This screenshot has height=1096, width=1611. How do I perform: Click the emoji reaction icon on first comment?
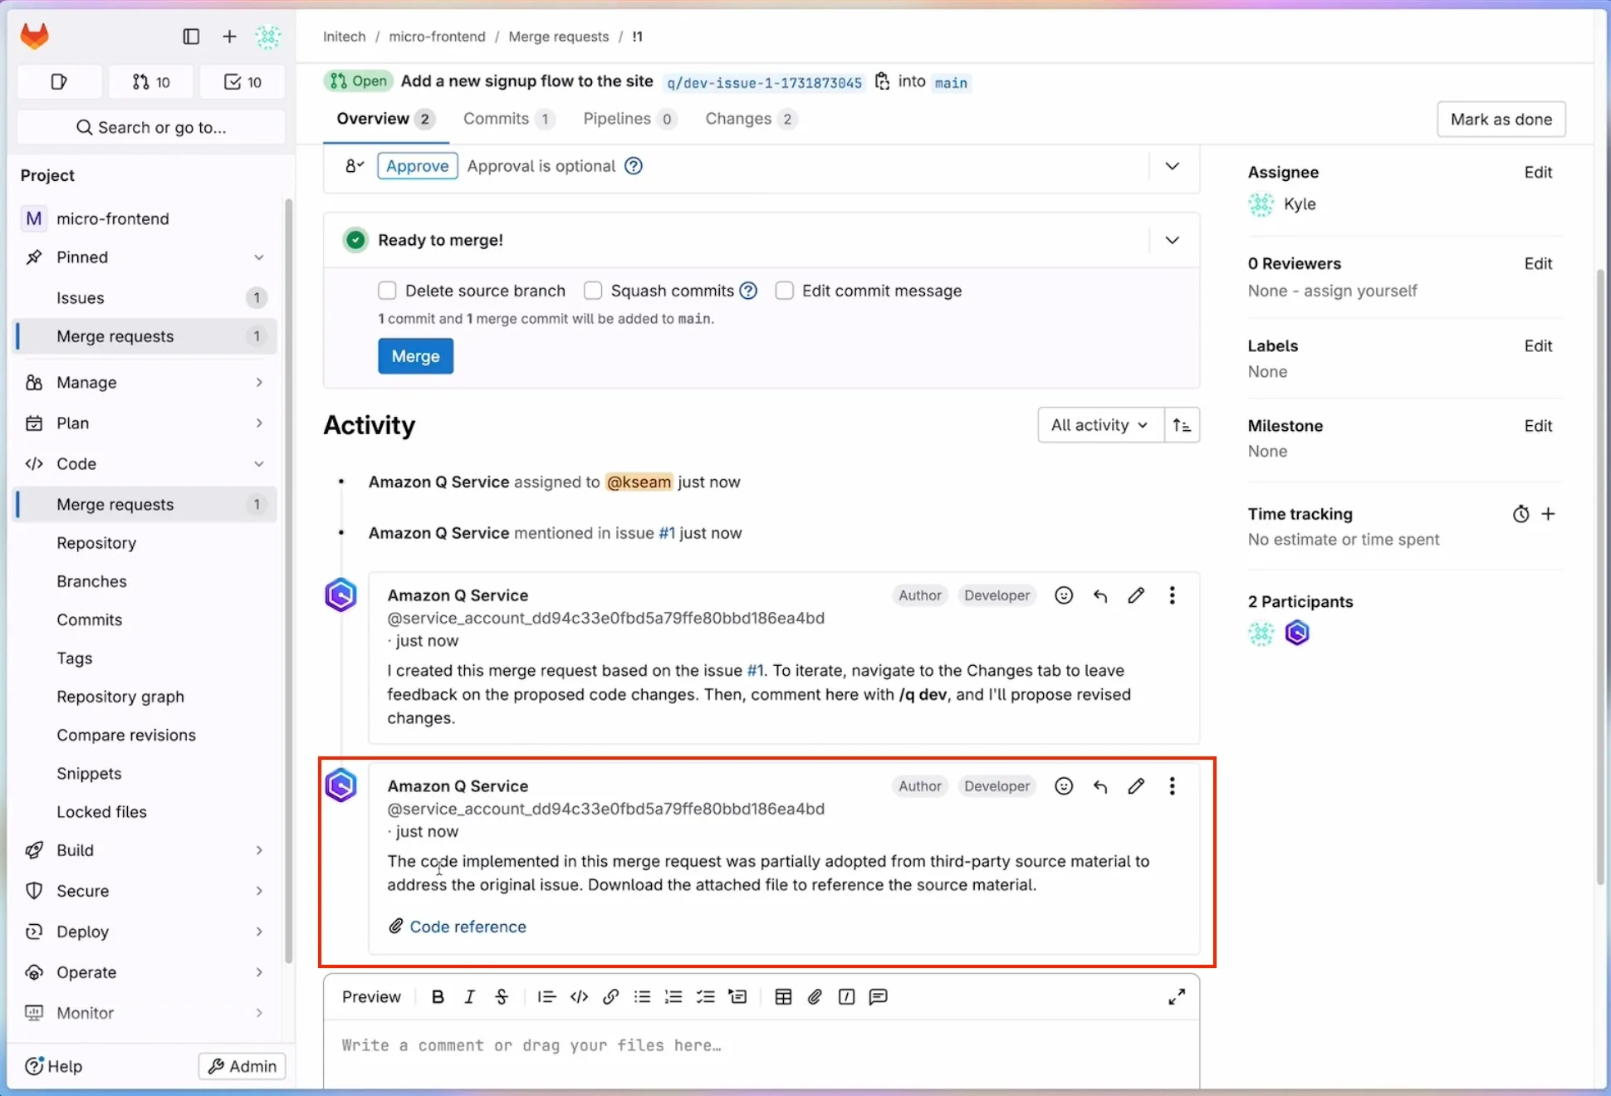[1065, 595]
